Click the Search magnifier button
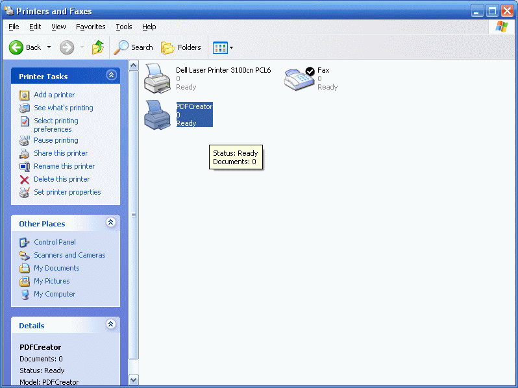The width and height of the screenshot is (518, 388). point(133,47)
